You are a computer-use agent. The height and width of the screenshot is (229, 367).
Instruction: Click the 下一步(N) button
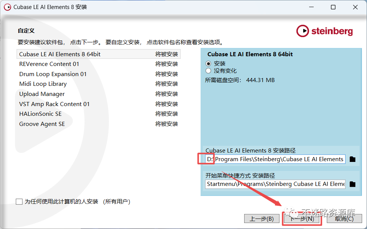(x=302, y=219)
